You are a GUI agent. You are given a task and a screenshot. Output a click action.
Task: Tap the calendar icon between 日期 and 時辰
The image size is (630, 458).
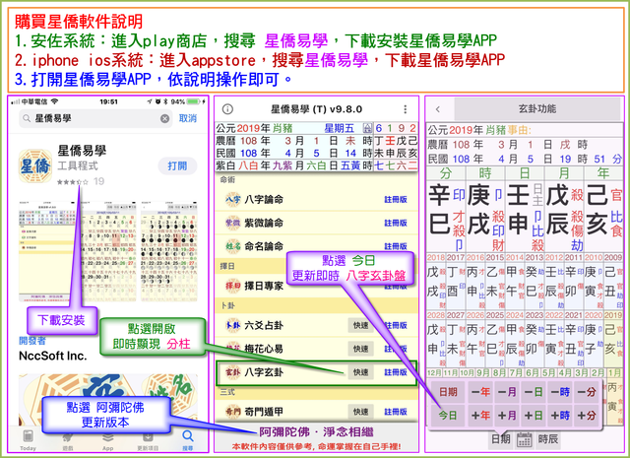[524, 439]
